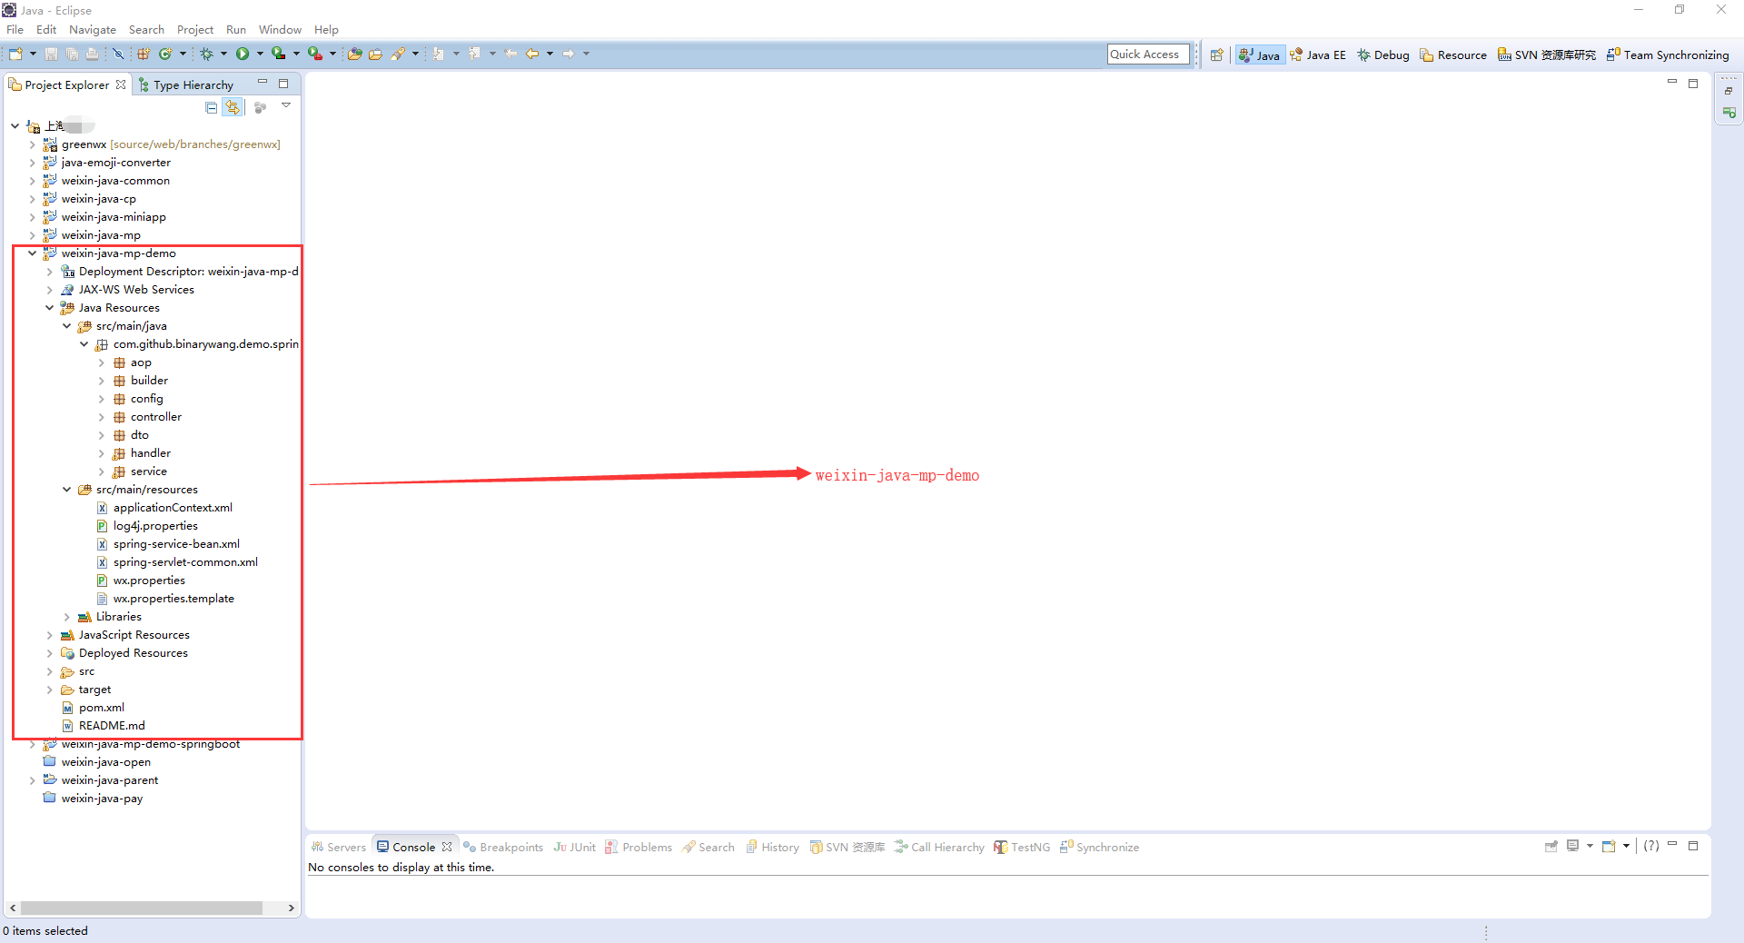Screen dimensions: 1744x943
Task: Select README.md in the project tree
Action: (x=103, y=726)
